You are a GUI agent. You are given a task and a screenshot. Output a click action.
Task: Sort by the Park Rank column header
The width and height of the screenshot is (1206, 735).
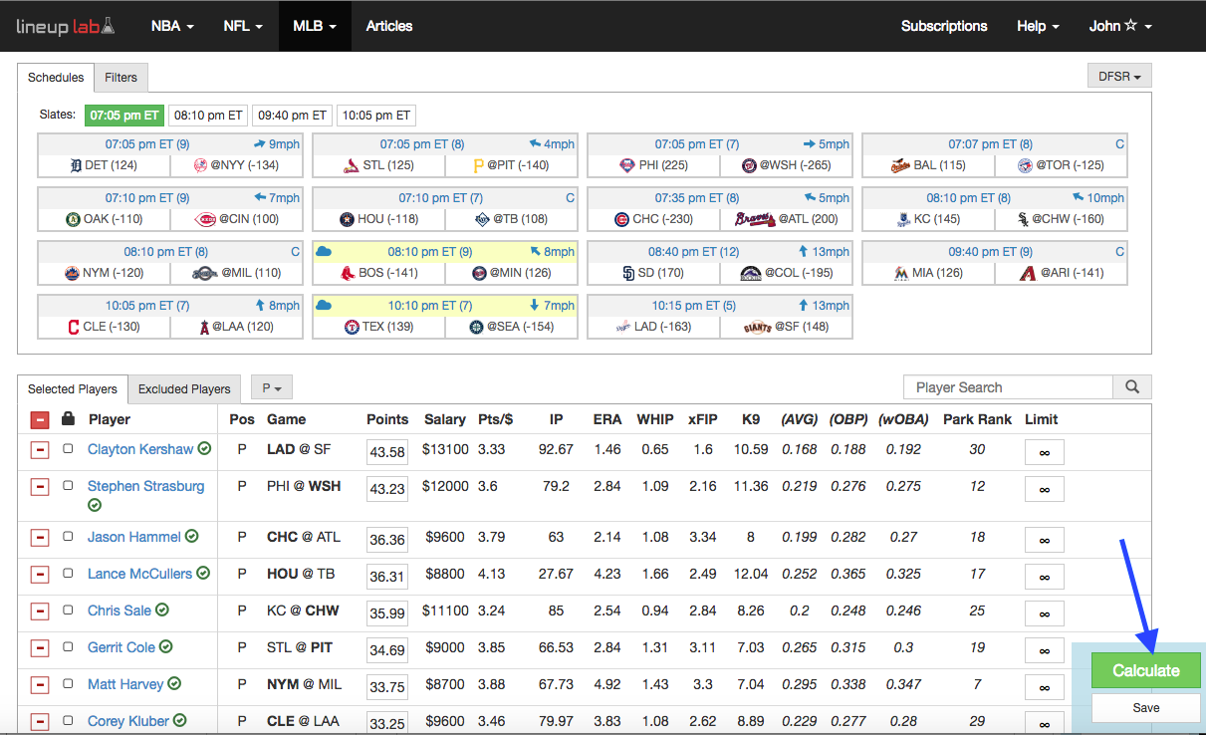point(978,419)
